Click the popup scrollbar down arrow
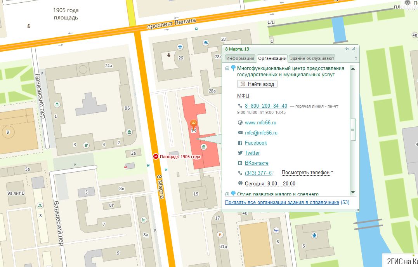Viewport: 418px width, 267px height. pos(353,192)
